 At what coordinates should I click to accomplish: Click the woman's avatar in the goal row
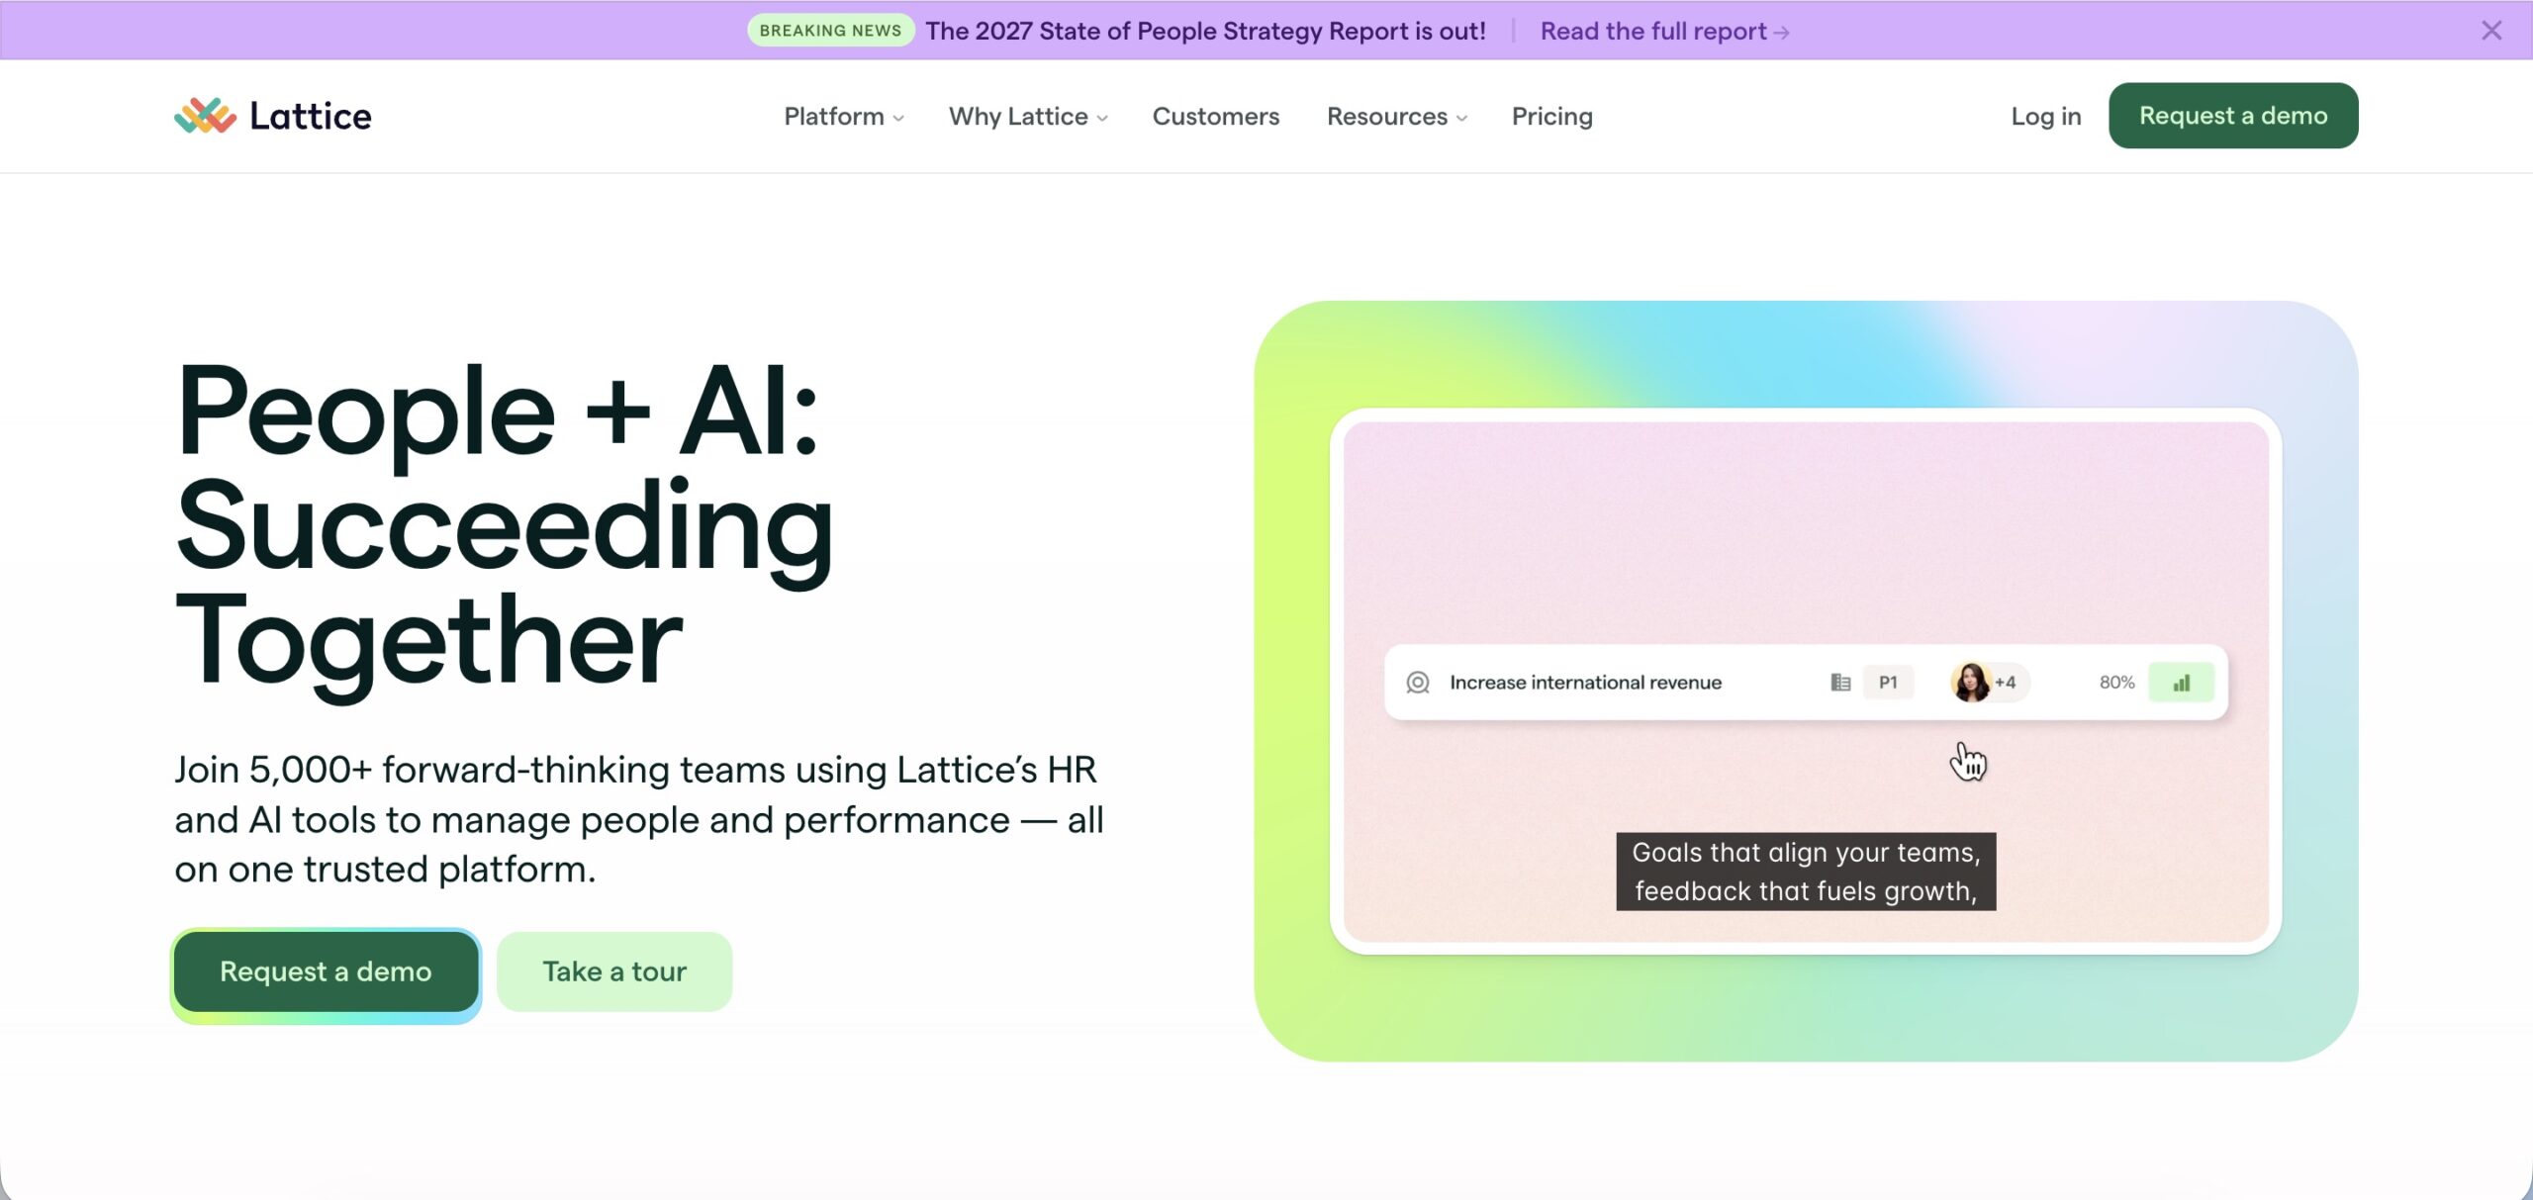(1970, 683)
